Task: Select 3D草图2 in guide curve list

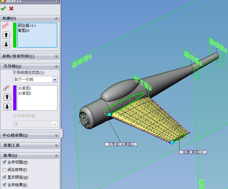Action: click(24, 93)
